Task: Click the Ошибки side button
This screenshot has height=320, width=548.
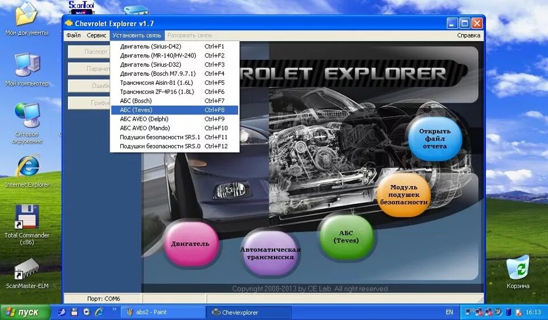Action: pos(89,86)
